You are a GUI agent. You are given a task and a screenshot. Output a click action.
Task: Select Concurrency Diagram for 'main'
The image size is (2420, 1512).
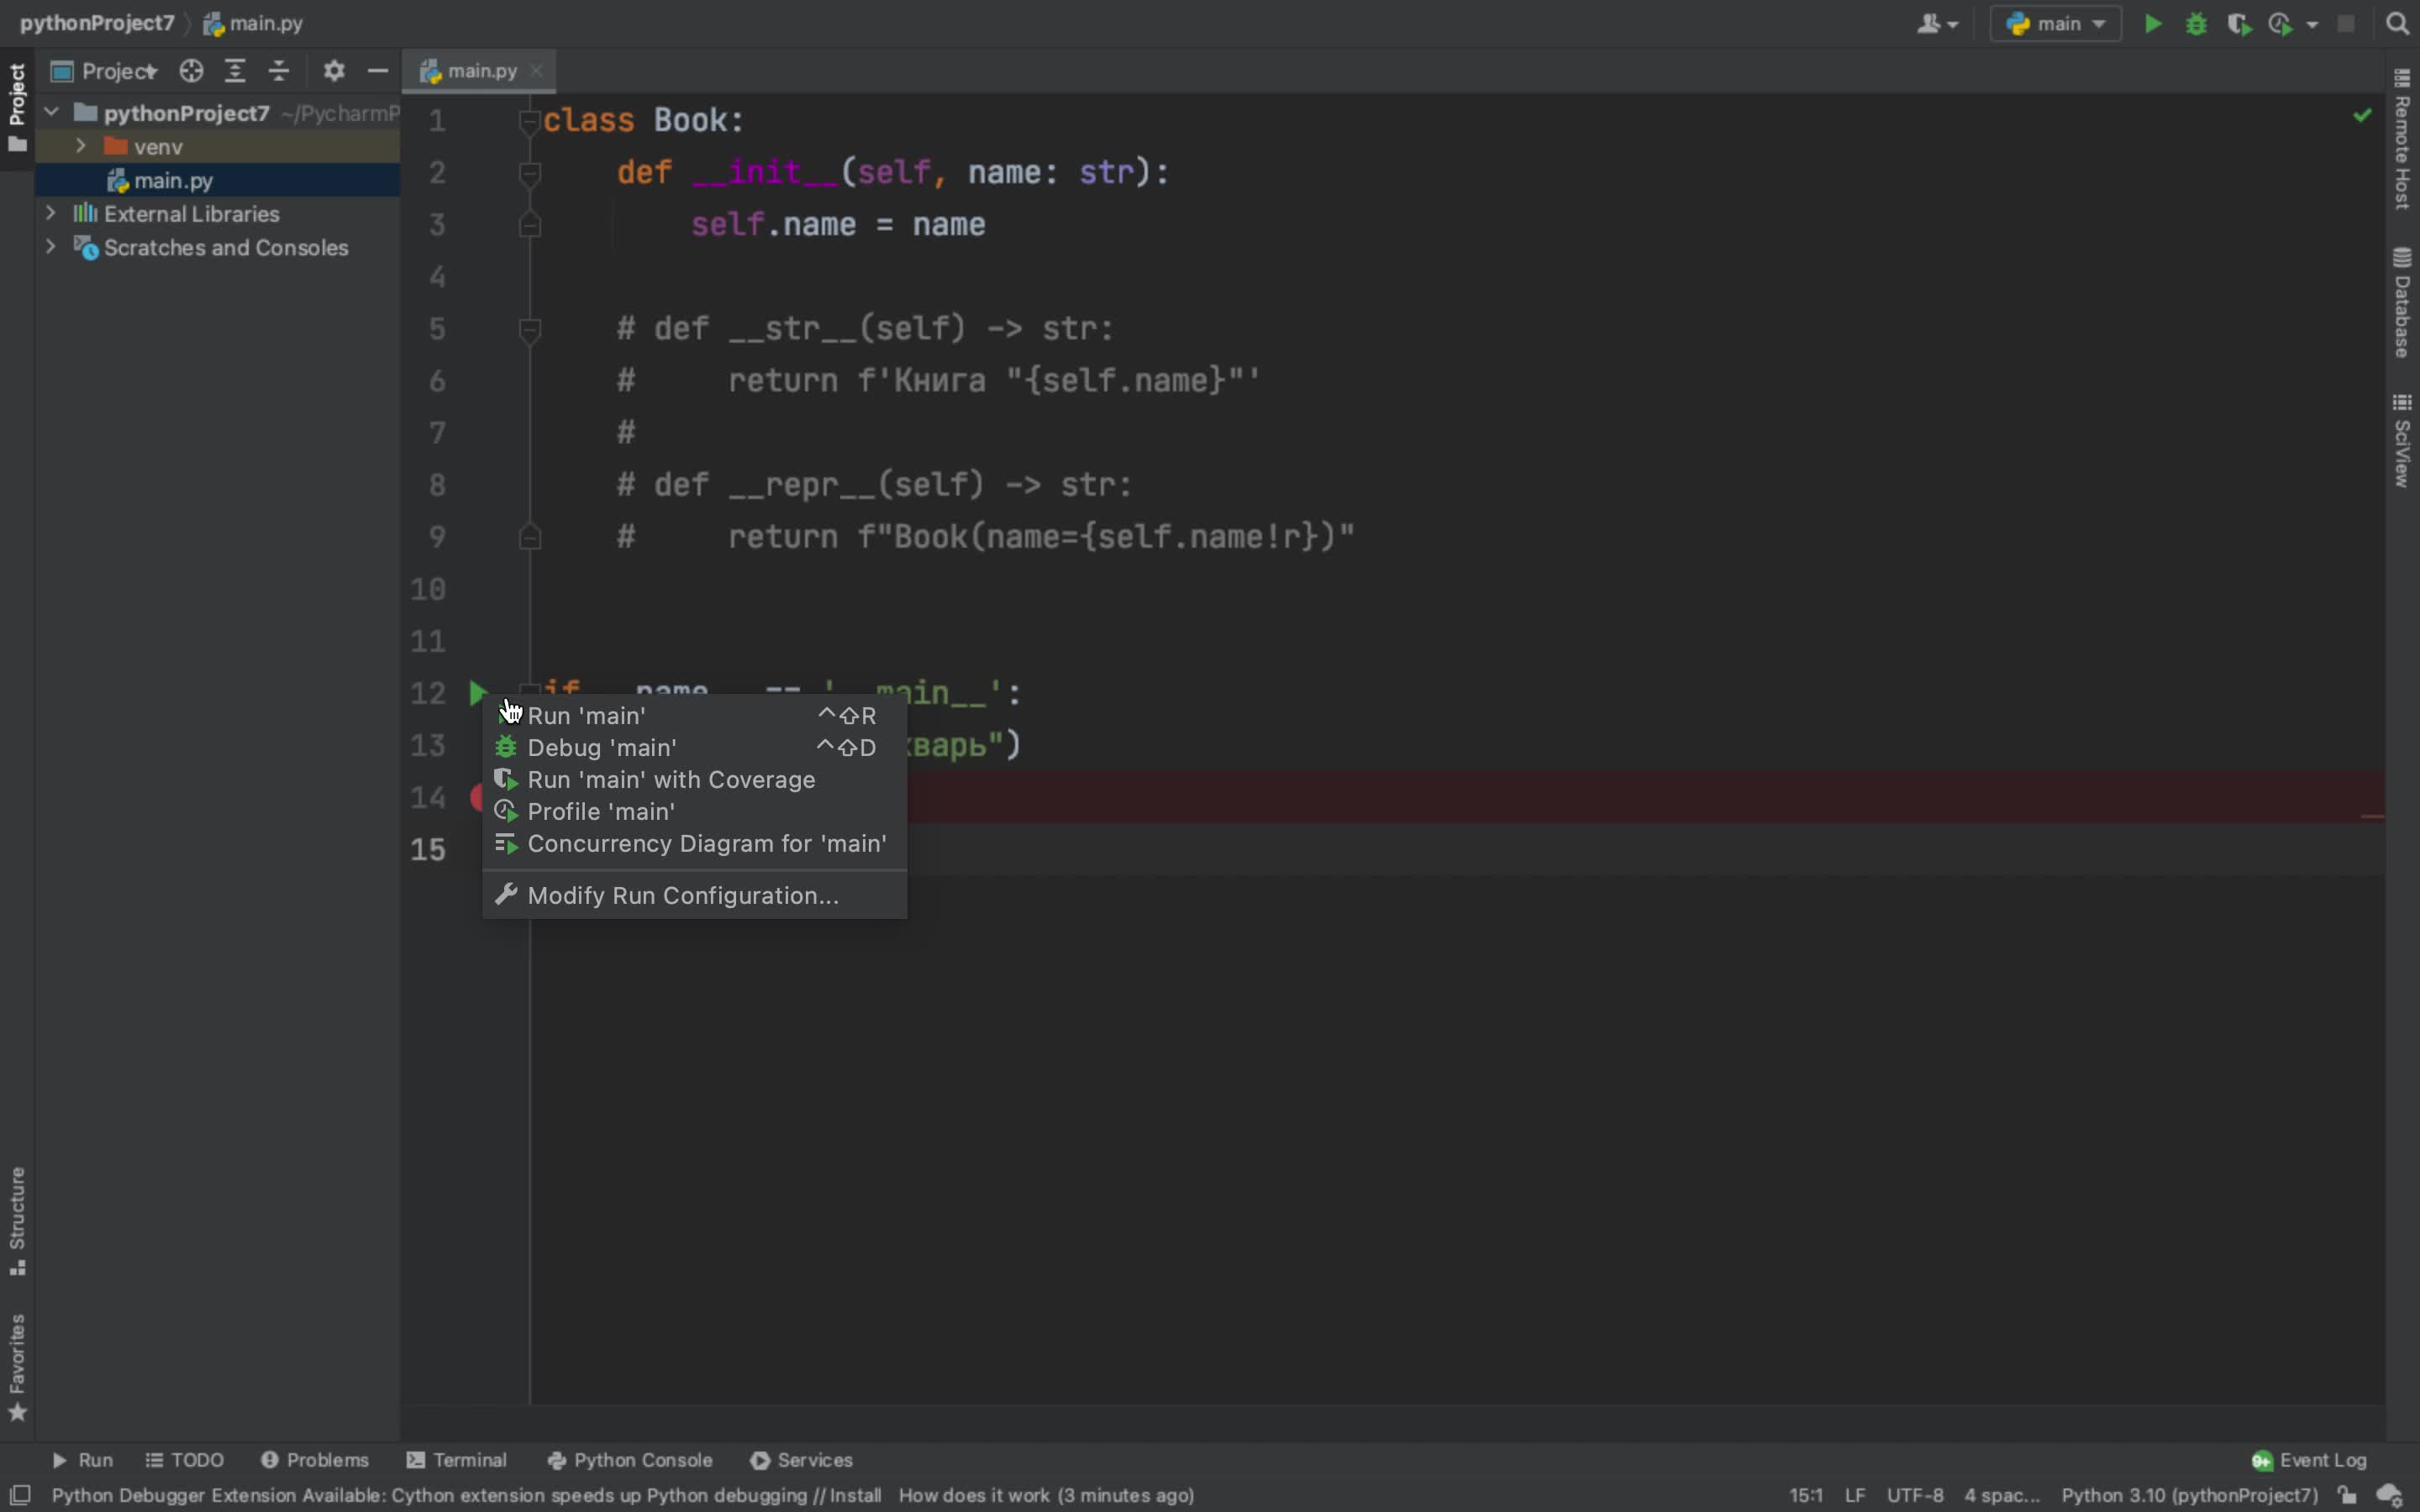pos(695,844)
